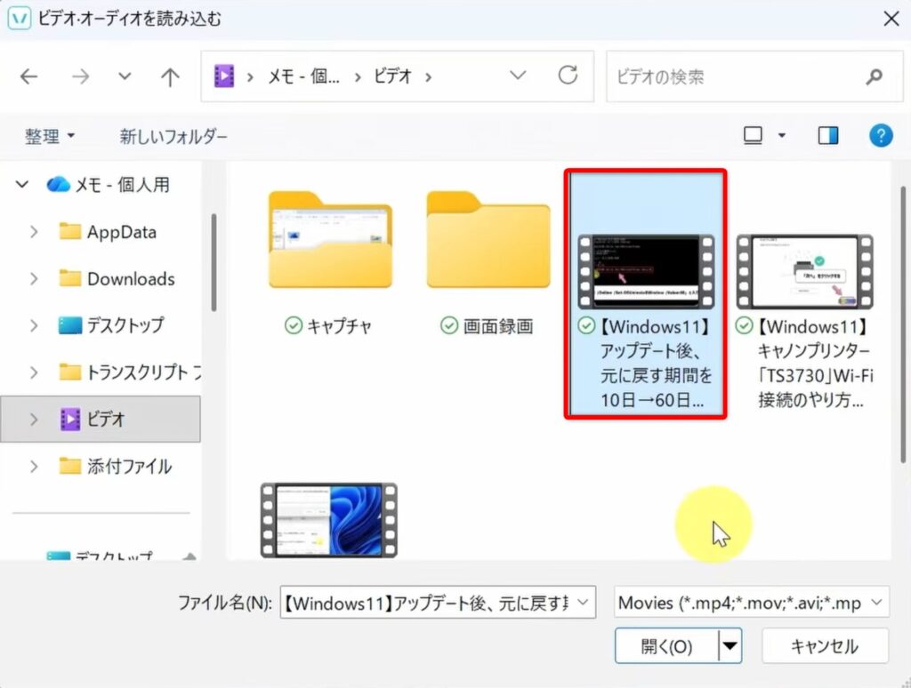This screenshot has height=688, width=911.
Task: Click the Up one level arrow
Action: click(170, 77)
